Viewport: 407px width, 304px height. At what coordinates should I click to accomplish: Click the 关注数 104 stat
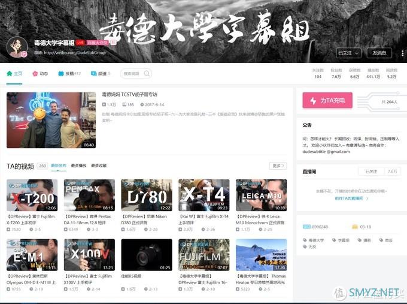pyautogui.click(x=318, y=74)
